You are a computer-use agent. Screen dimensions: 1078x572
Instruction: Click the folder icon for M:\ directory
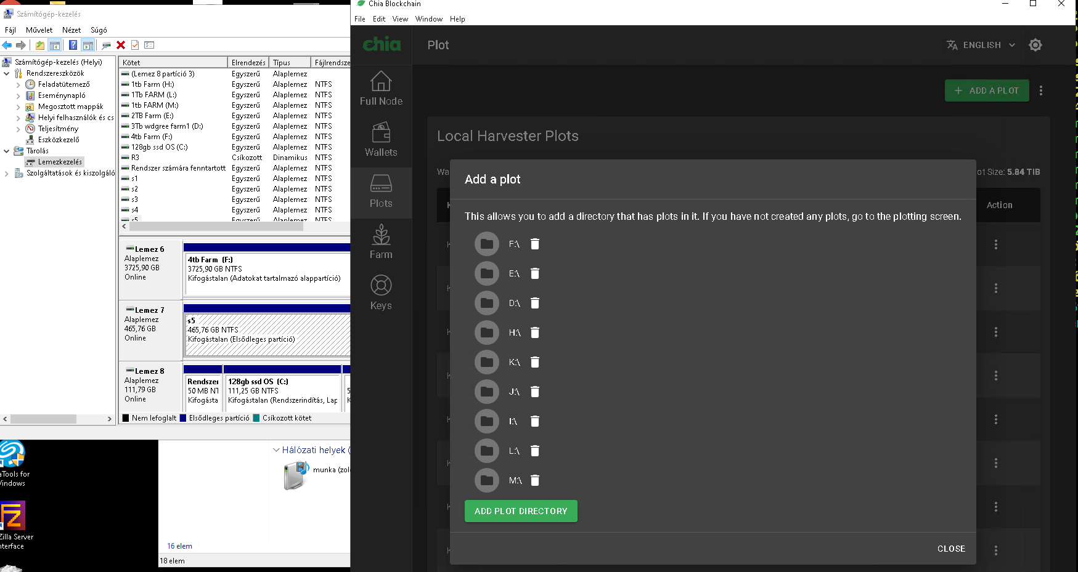coord(487,480)
